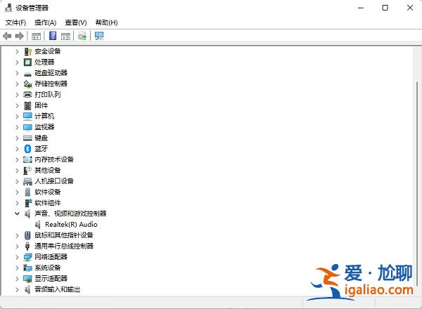
Task: Select the 鼠标和其他指针设备 label
Action: tap(64, 235)
